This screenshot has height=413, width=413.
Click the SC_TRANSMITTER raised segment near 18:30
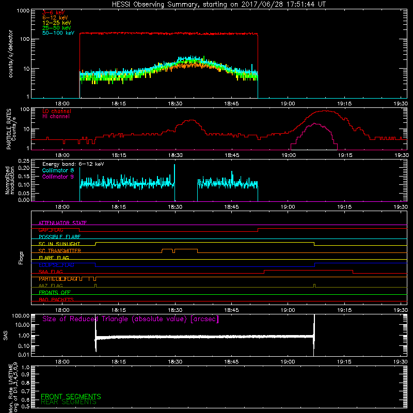pos(186,249)
